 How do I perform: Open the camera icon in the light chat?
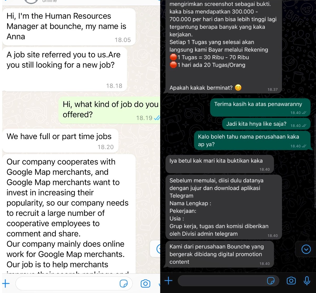click(145, 284)
